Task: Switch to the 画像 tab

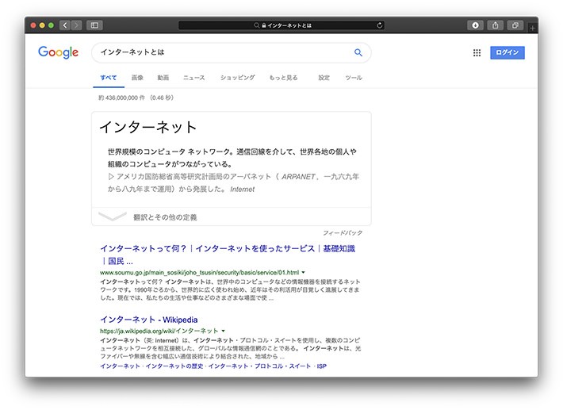Action: 137,78
